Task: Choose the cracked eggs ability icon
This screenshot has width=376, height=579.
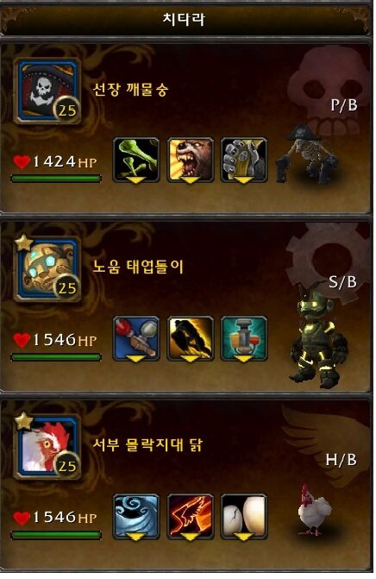Action: pyautogui.click(x=244, y=517)
